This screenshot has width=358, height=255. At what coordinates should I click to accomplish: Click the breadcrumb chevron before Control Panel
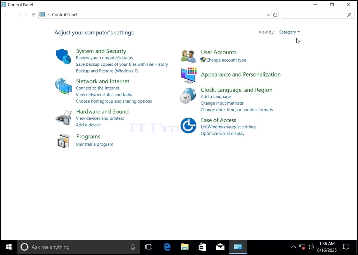click(48, 15)
